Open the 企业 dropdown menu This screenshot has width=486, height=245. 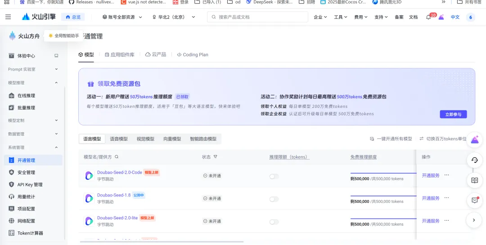[320, 17]
